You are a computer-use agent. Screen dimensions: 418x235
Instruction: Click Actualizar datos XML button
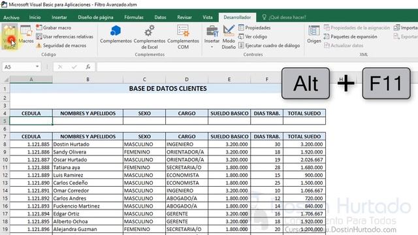[x=344, y=46]
